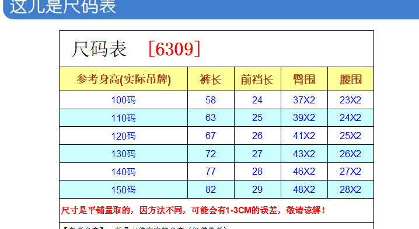Click the 140码 size row label
419x229 pixels.
coord(124,172)
